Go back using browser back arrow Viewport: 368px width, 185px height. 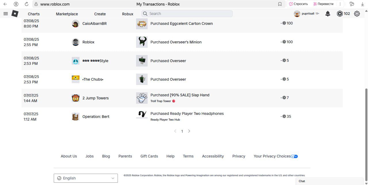click(5, 4)
